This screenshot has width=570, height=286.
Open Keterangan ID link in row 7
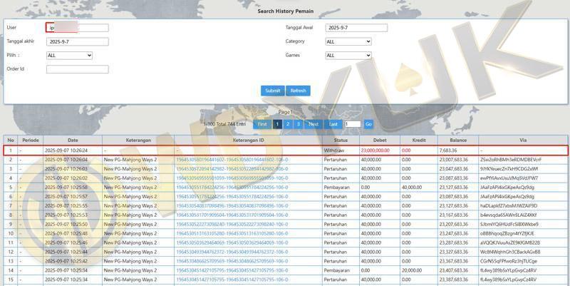coord(232,206)
